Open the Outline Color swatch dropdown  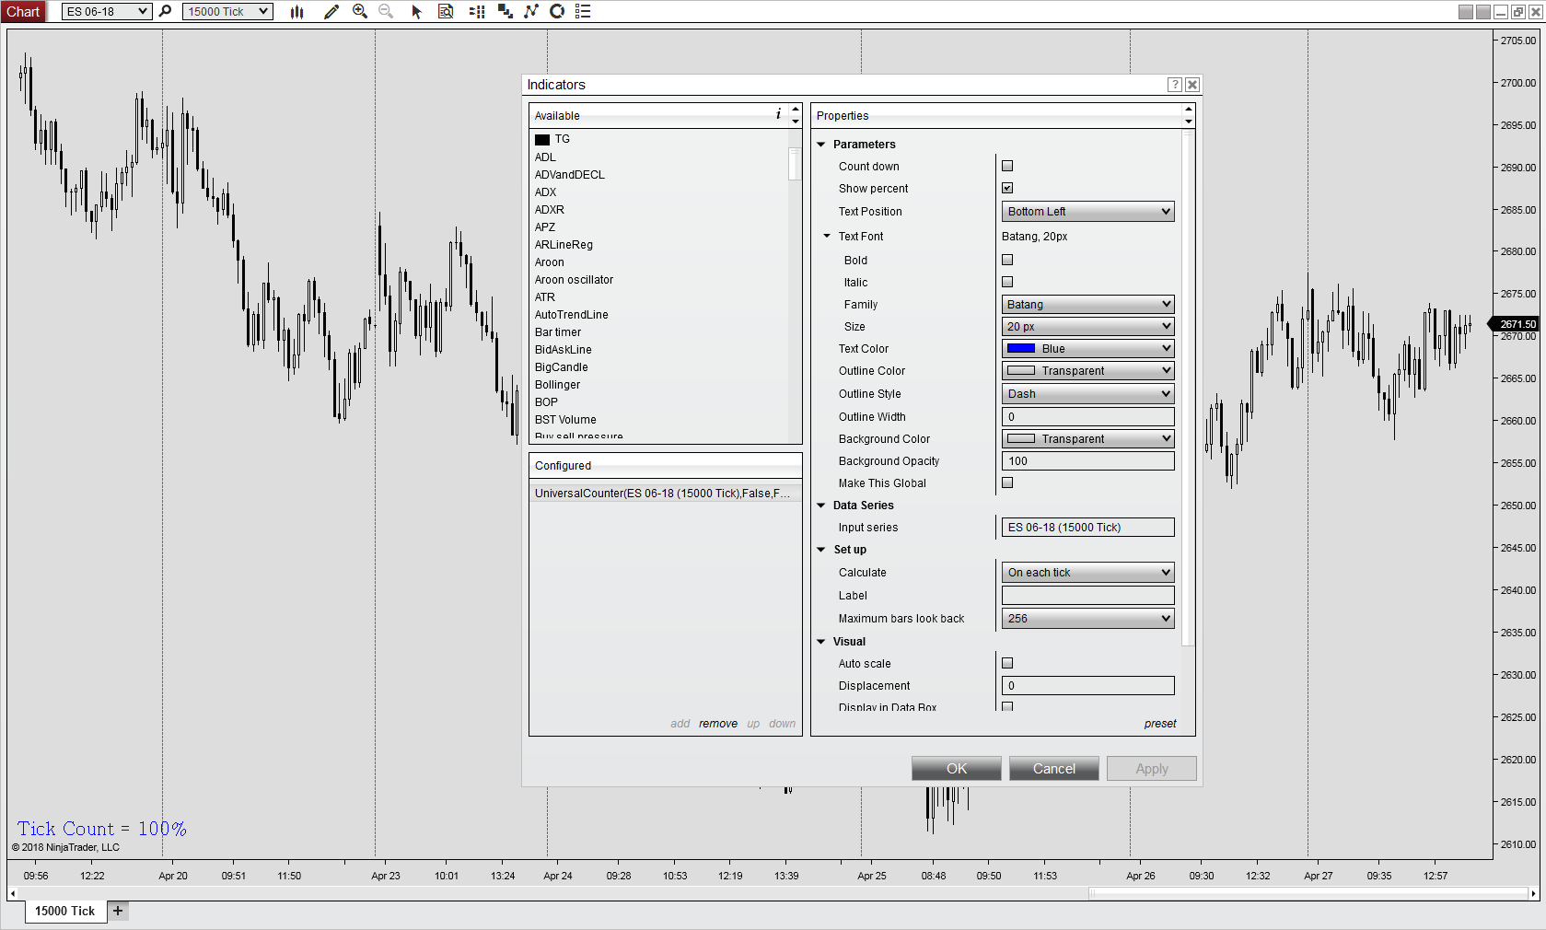point(1087,371)
